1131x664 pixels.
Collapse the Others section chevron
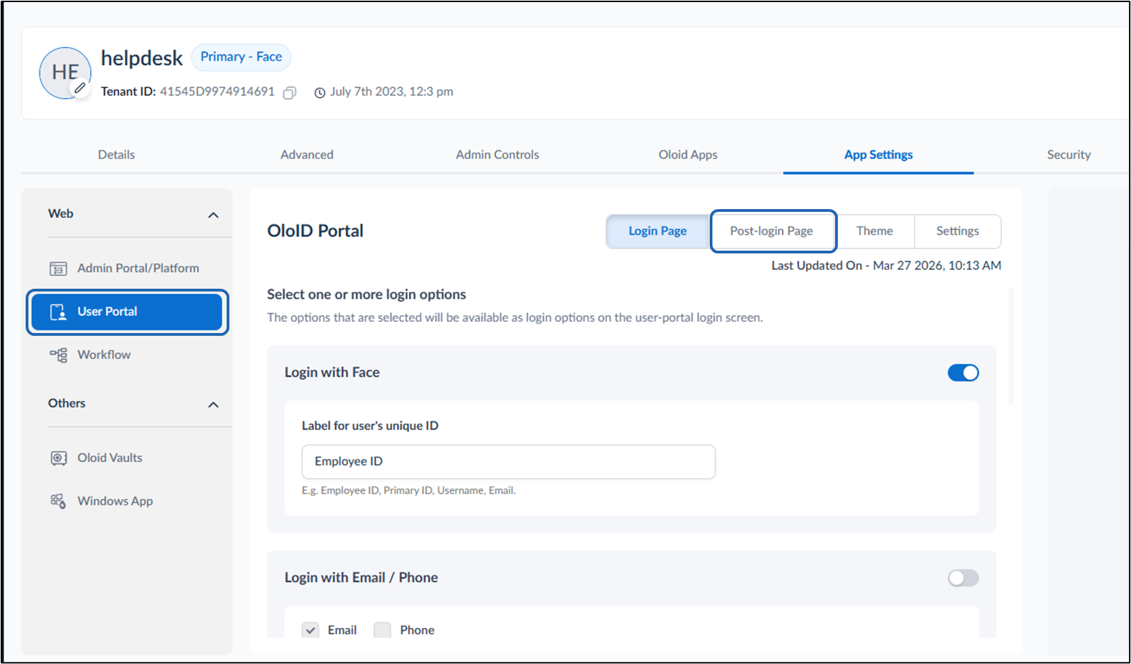click(x=213, y=404)
